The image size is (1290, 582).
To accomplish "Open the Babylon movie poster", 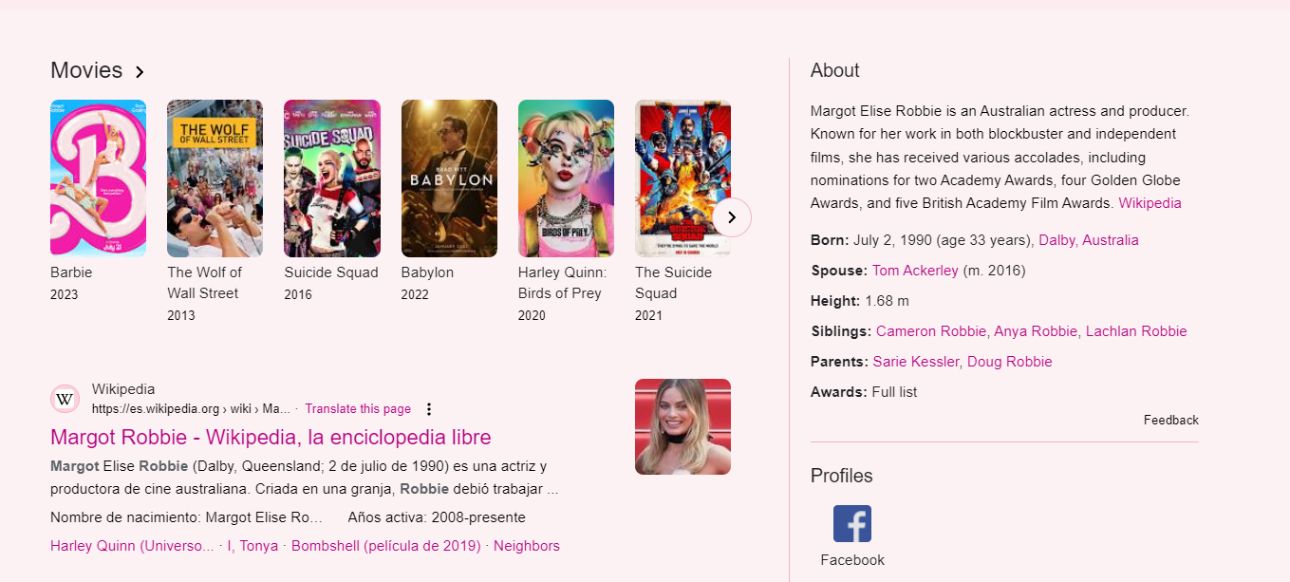I will pyautogui.click(x=449, y=178).
